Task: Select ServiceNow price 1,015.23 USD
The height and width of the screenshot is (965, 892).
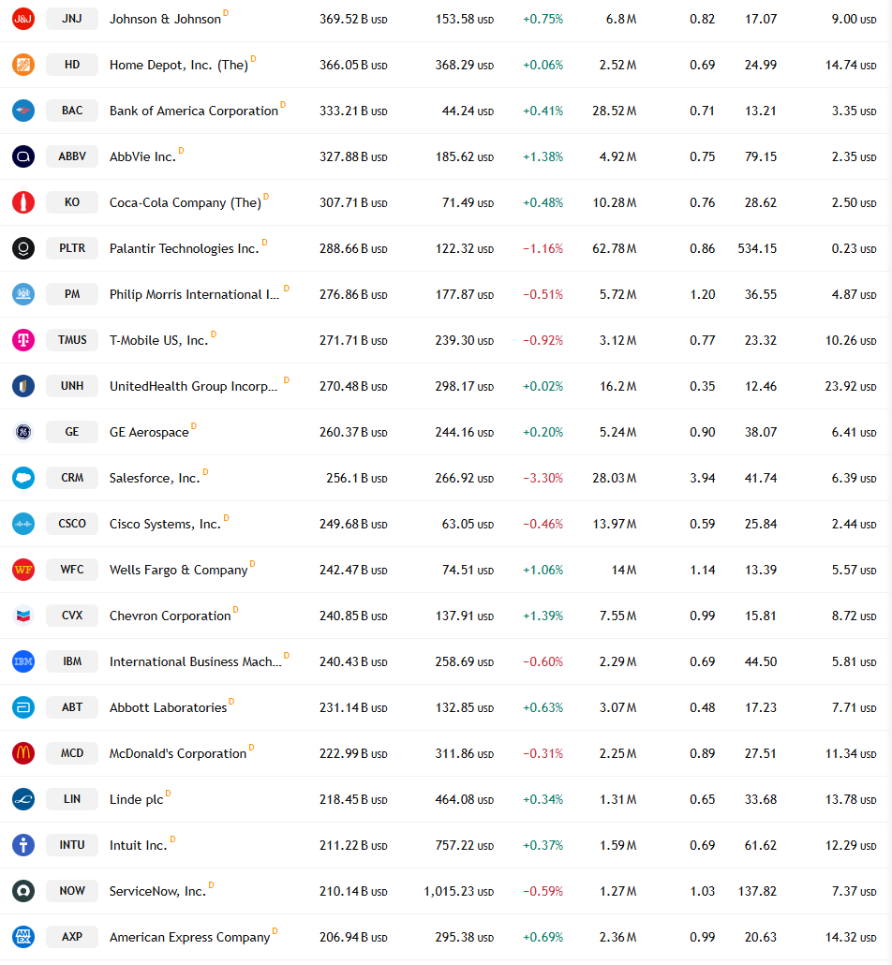Action: tap(458, 891)
